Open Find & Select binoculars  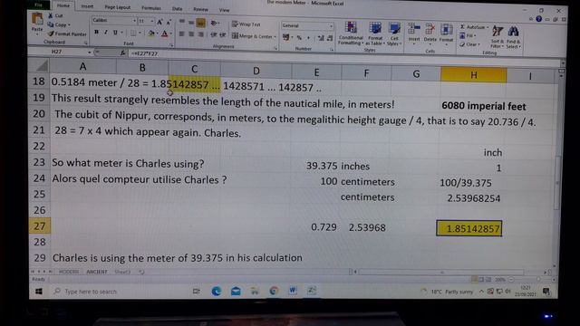click(513, 37)
